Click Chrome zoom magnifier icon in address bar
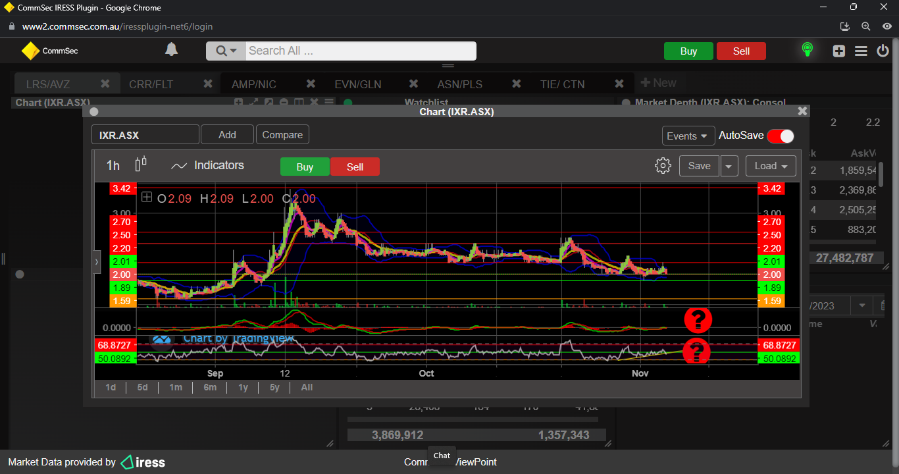This screenshot has height=474, width=899. pos(866,26)
